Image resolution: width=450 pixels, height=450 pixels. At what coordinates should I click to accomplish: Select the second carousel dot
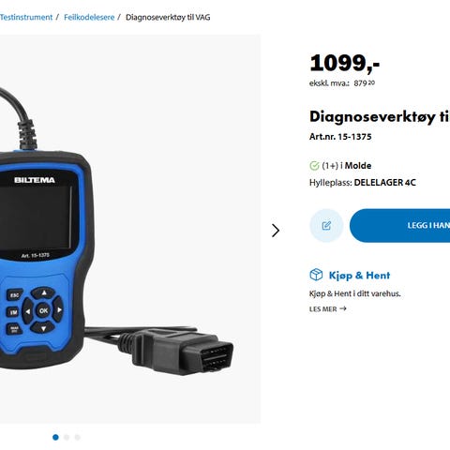(x=67, y=437)
